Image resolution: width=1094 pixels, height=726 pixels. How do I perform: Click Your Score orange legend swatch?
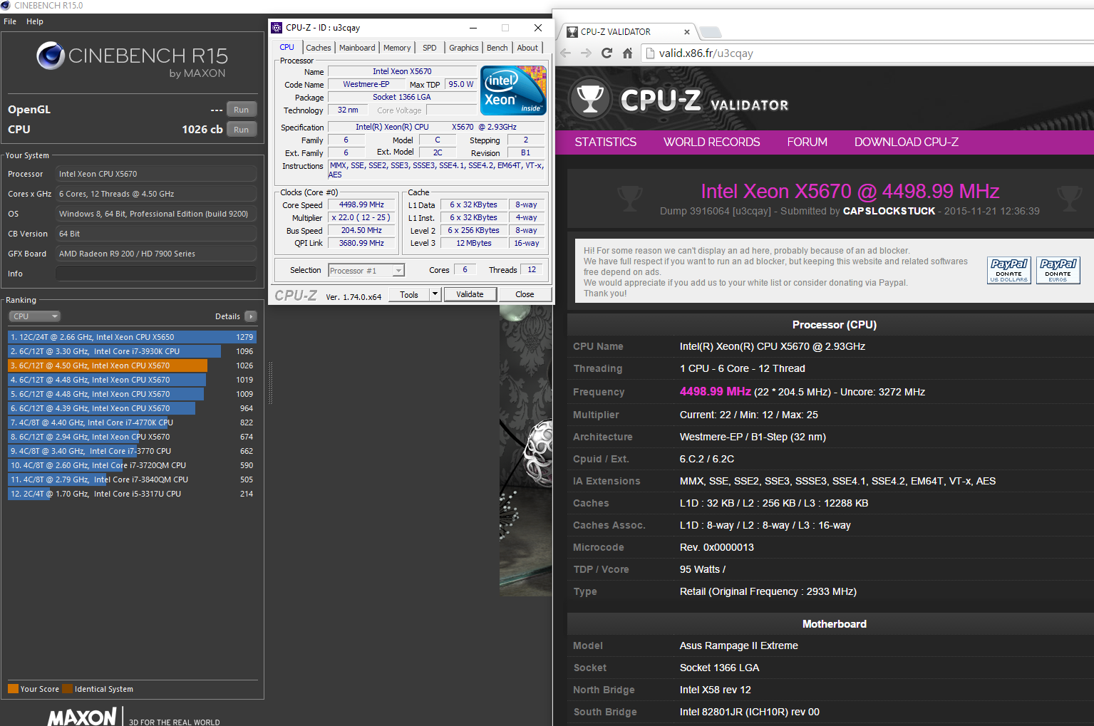(13, 689)
